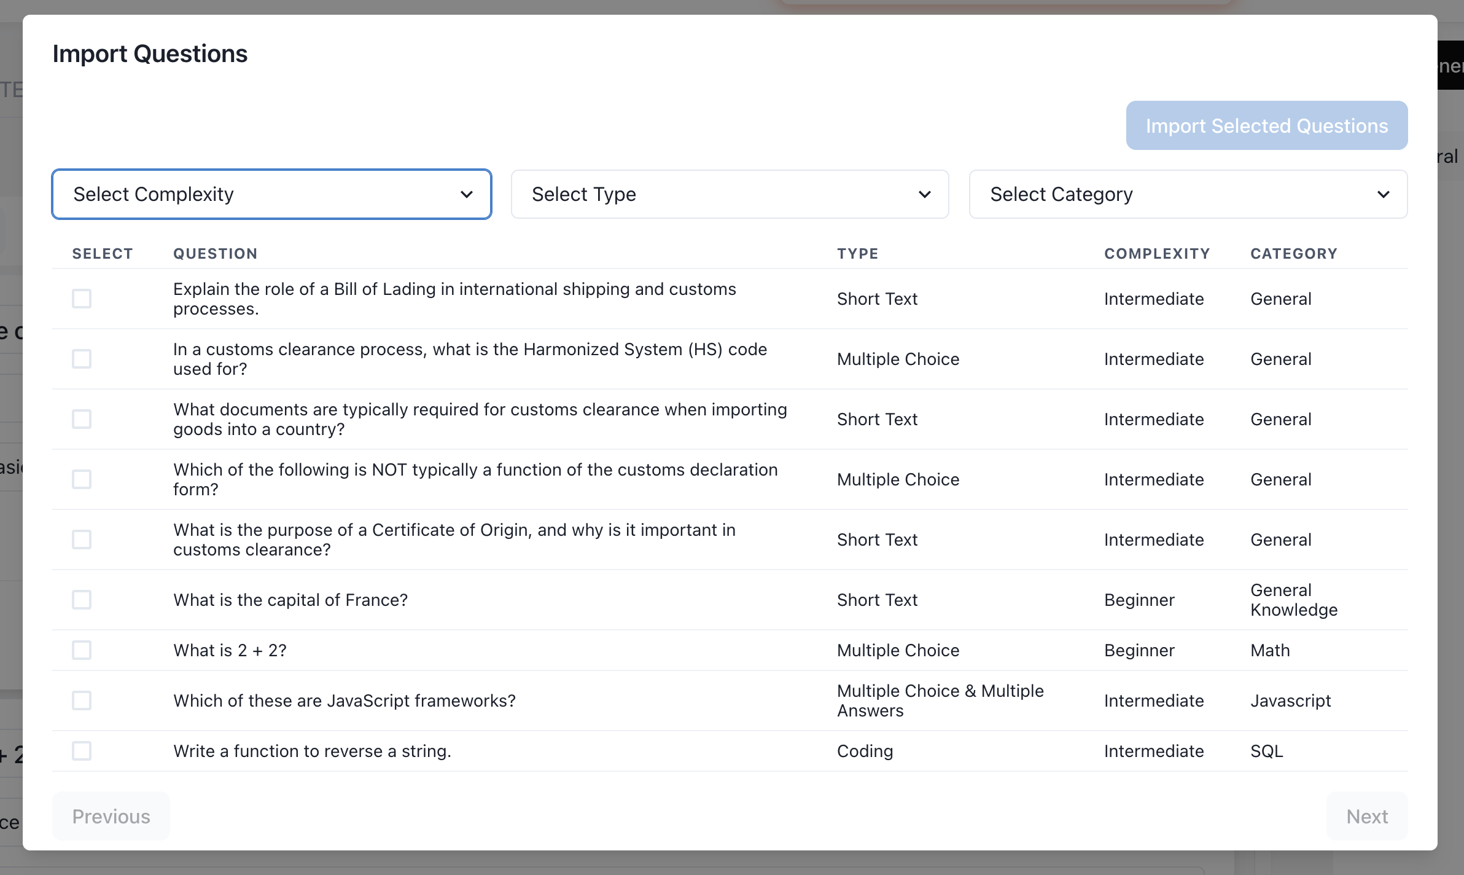This screenshot has height=875, width=1464.
Task: Click the Previous page button
Action: (x=111, y=816)
